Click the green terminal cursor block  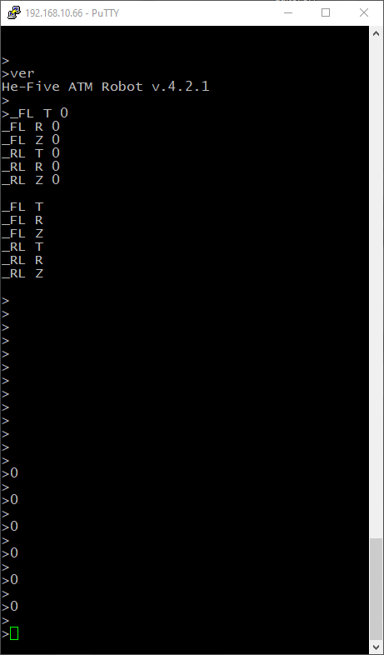(14, 633)
